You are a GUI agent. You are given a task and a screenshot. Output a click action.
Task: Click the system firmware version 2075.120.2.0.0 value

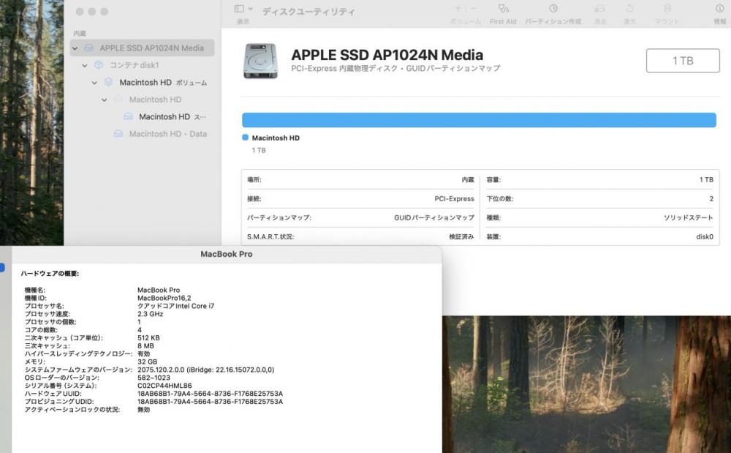click(x=205, y=370)
